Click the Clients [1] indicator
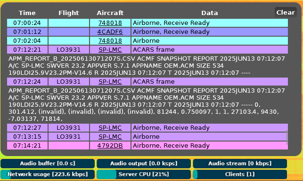Image resolution: width=303 pixels, height=181 pixels. (x=240, y=174)
